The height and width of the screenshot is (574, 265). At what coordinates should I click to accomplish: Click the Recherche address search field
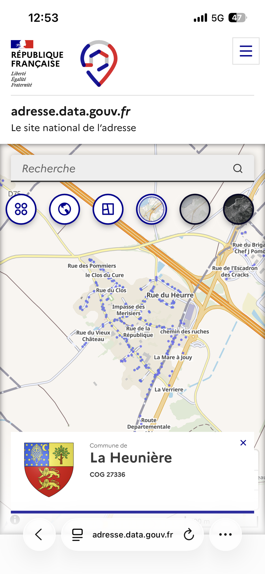click(124, 169)
